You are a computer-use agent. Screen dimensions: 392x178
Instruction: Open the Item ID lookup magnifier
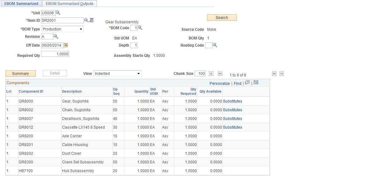(x=86, y=20)
